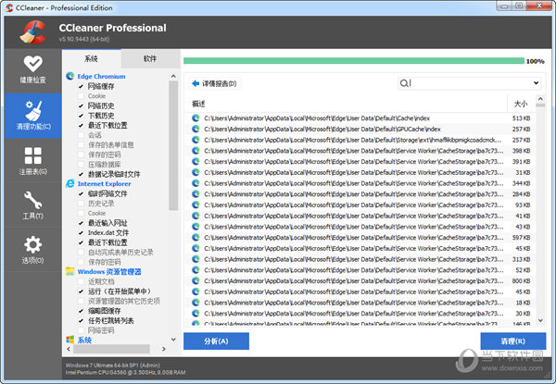Check the 会话 (session) checkbox
556x384 pixels.
coord(81,135)
